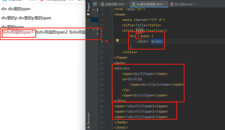
Task: Close the 引入式css.css tab
Action: click(x=195, y=4)
